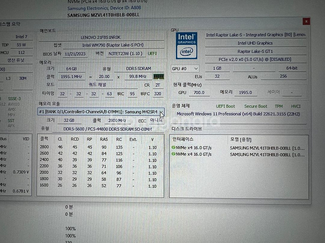Click the MCU 112 value

pyautogui.click(x=21, y=53)
